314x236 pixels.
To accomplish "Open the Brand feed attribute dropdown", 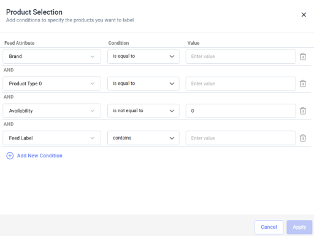I will click(x=52, y=57).
